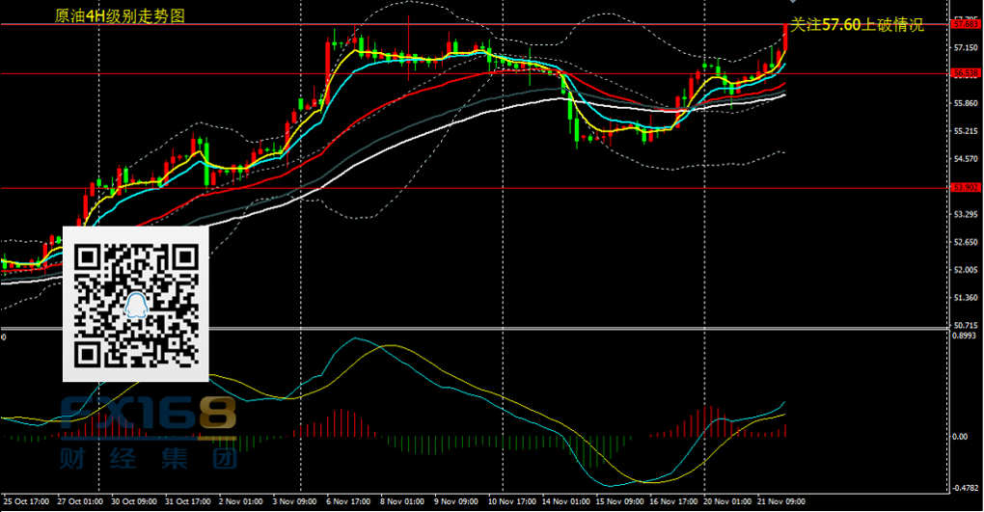Click the penguin icon inside the QR code
The height and width of the screenshot is (512, 984).
(x=137, y=305)
